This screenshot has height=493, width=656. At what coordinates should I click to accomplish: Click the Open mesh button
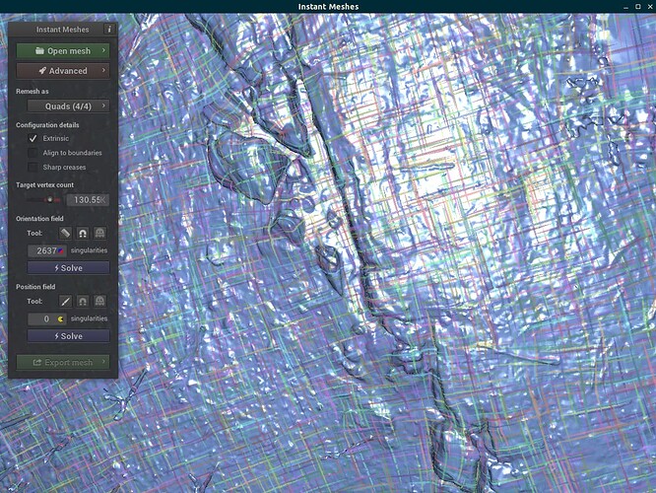[x=63, y=50]
